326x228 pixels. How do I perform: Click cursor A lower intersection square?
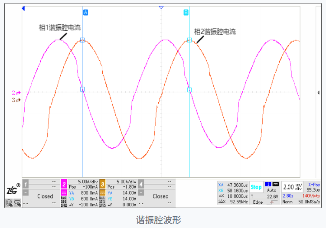click(82, 89)
